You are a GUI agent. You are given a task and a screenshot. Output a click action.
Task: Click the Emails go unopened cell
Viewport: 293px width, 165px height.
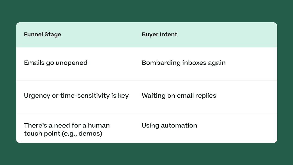click(x=56, y=63)
